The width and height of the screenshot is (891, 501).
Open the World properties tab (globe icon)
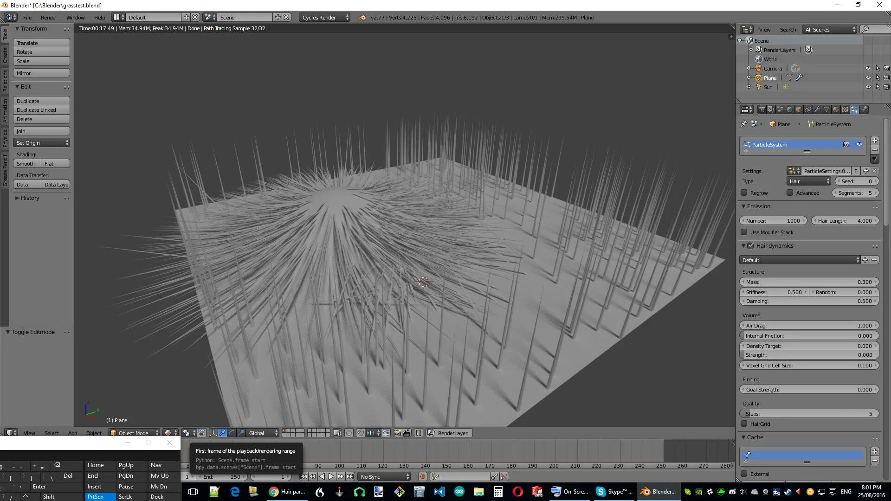click(789, 109)
